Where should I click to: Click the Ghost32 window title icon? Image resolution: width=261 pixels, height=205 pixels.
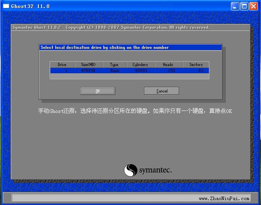coord(6,6)
